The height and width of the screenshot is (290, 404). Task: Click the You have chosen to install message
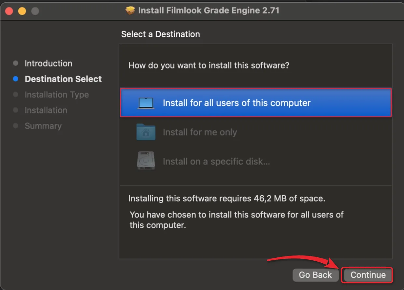237,220
